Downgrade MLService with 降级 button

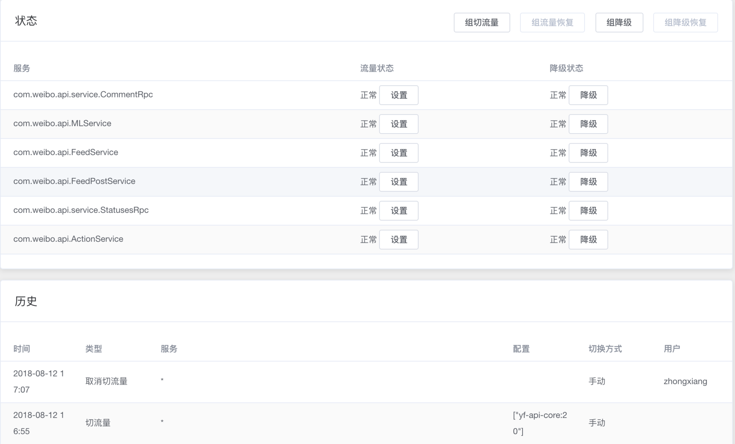pyautogui.click(x=588, y=124)
